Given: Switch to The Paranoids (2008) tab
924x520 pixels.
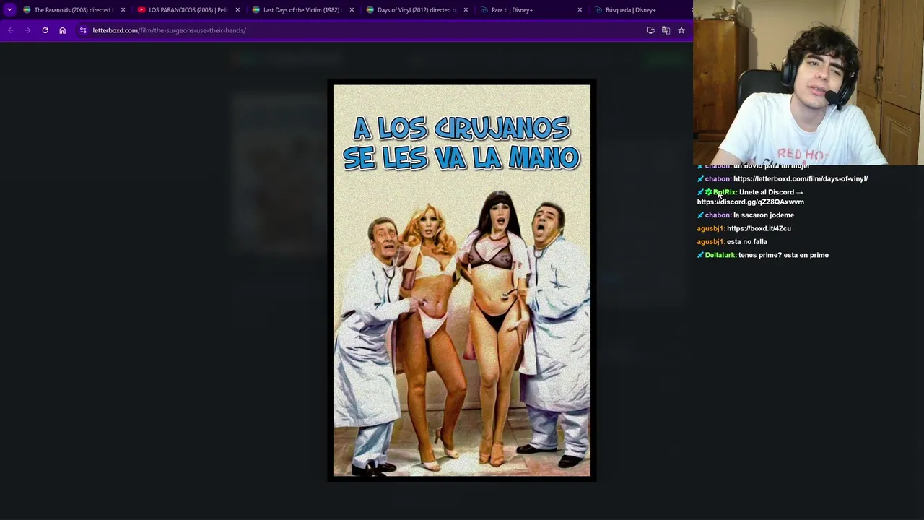Looking at the screenshot, I should pos(68,10).
